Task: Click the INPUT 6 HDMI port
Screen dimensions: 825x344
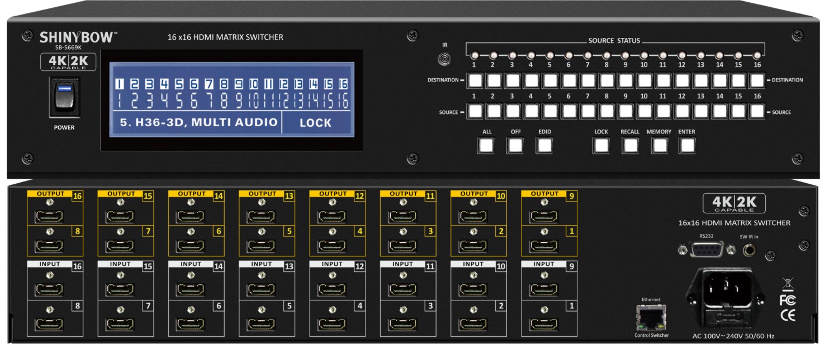Action: pyautogui.click(x=190, y=323)
